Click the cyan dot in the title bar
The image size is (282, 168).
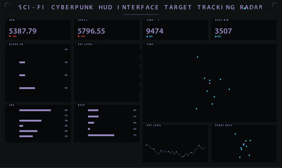[x=245, y=8]
